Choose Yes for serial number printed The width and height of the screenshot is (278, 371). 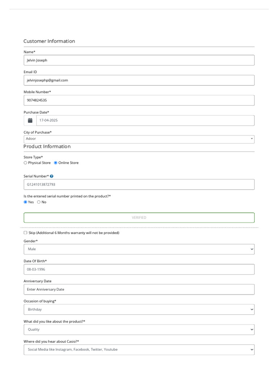(x=25, y=202)
